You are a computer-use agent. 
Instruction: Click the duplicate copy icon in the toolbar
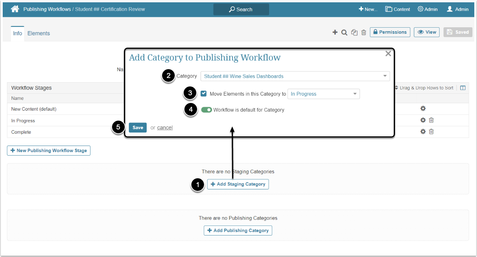tap(355, 32)
